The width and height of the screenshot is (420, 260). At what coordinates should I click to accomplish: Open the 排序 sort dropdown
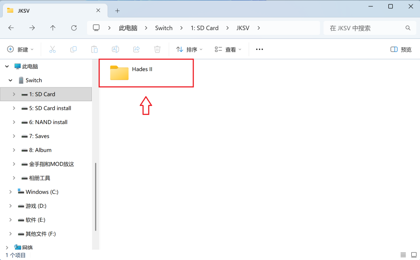point(189,49)
